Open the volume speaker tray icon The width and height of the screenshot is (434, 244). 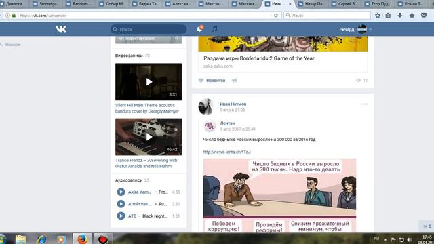click(410, 239)
